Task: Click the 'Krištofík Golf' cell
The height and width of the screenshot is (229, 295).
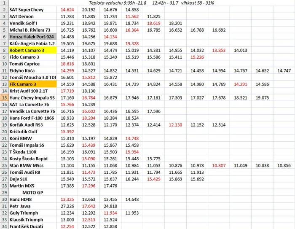Action: pos(32,132)
